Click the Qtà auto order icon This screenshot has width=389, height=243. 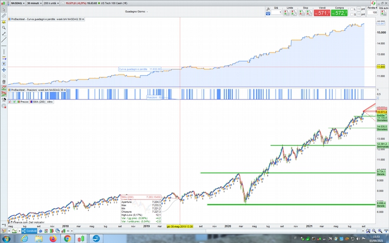[384, 13]
